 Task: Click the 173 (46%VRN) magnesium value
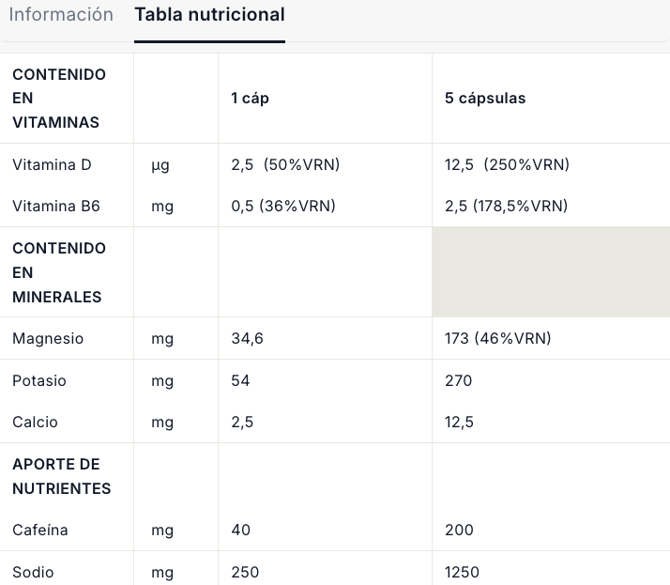pyautogui.click(x=497, y=339)
